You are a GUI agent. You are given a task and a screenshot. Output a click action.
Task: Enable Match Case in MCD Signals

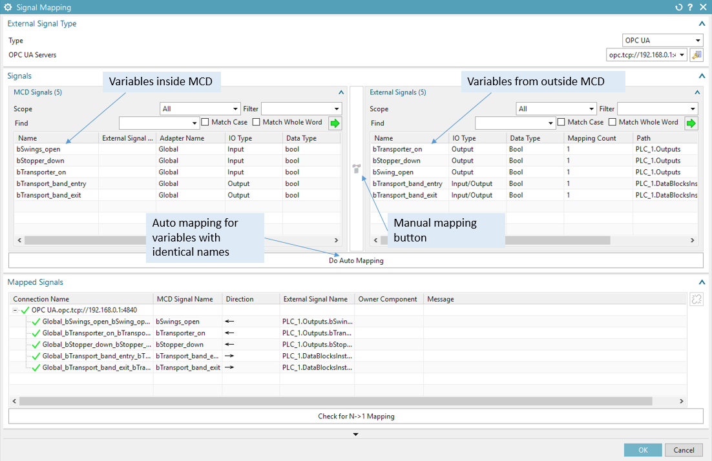[x=205, y=122]
